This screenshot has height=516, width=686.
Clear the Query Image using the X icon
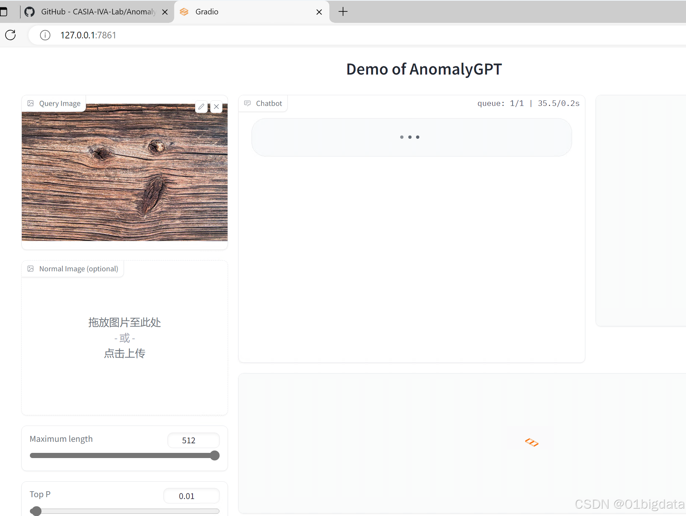(x=216, y=106)
